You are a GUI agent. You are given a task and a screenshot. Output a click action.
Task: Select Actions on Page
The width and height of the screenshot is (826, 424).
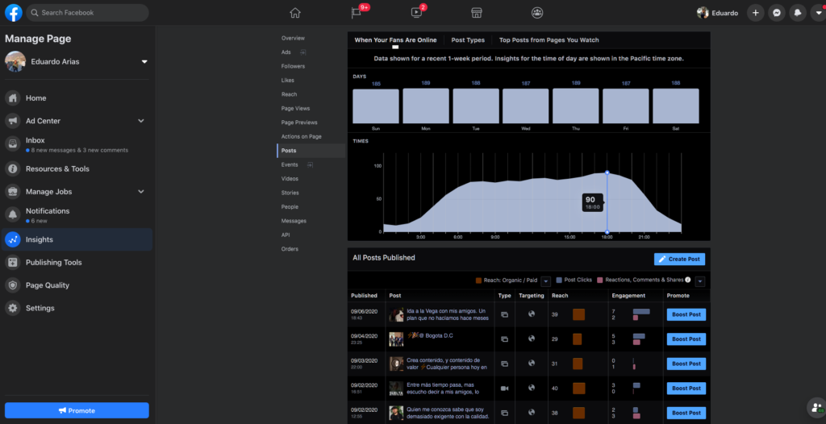tap(302, 136)
